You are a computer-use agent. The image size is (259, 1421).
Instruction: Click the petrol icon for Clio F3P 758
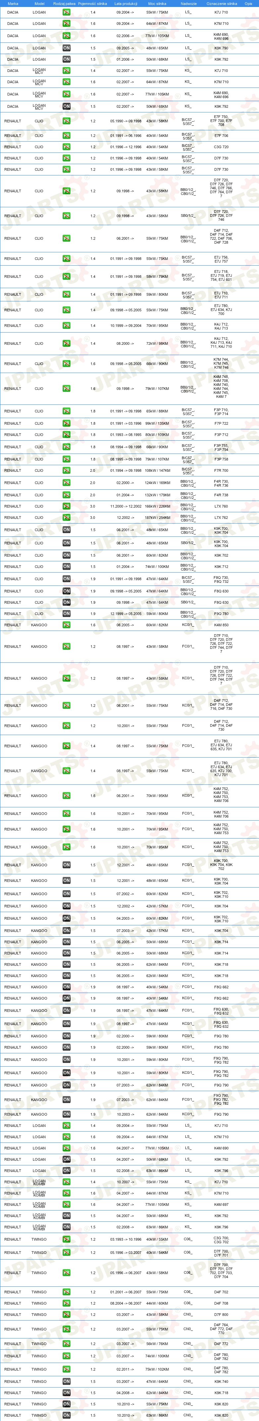(x=66, y=459)
